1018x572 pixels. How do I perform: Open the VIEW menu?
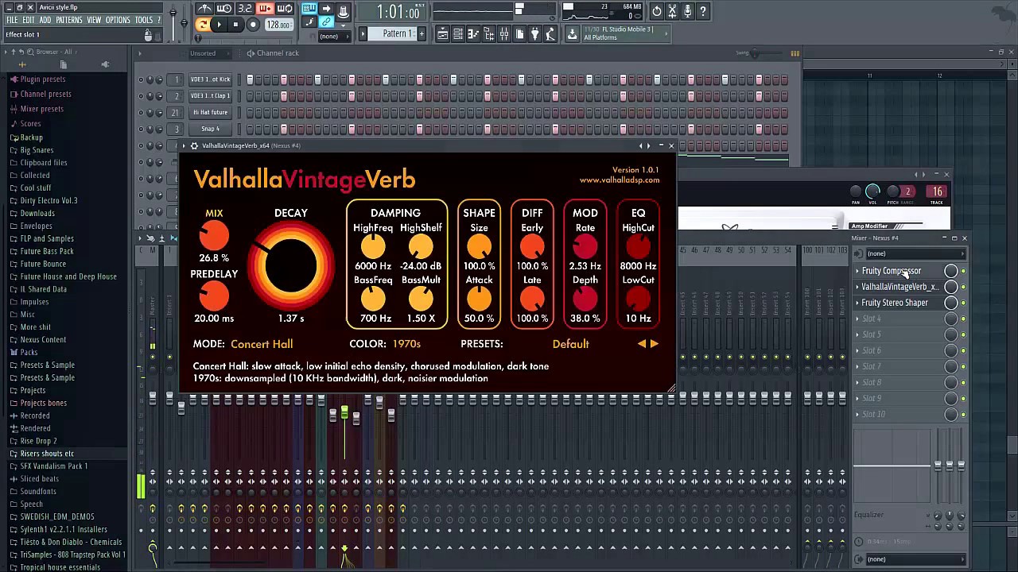pyautogui.click(x=94, y=20)
